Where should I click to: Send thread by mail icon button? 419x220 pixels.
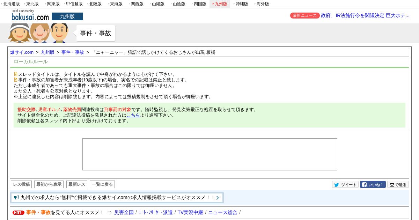[398, 185]
